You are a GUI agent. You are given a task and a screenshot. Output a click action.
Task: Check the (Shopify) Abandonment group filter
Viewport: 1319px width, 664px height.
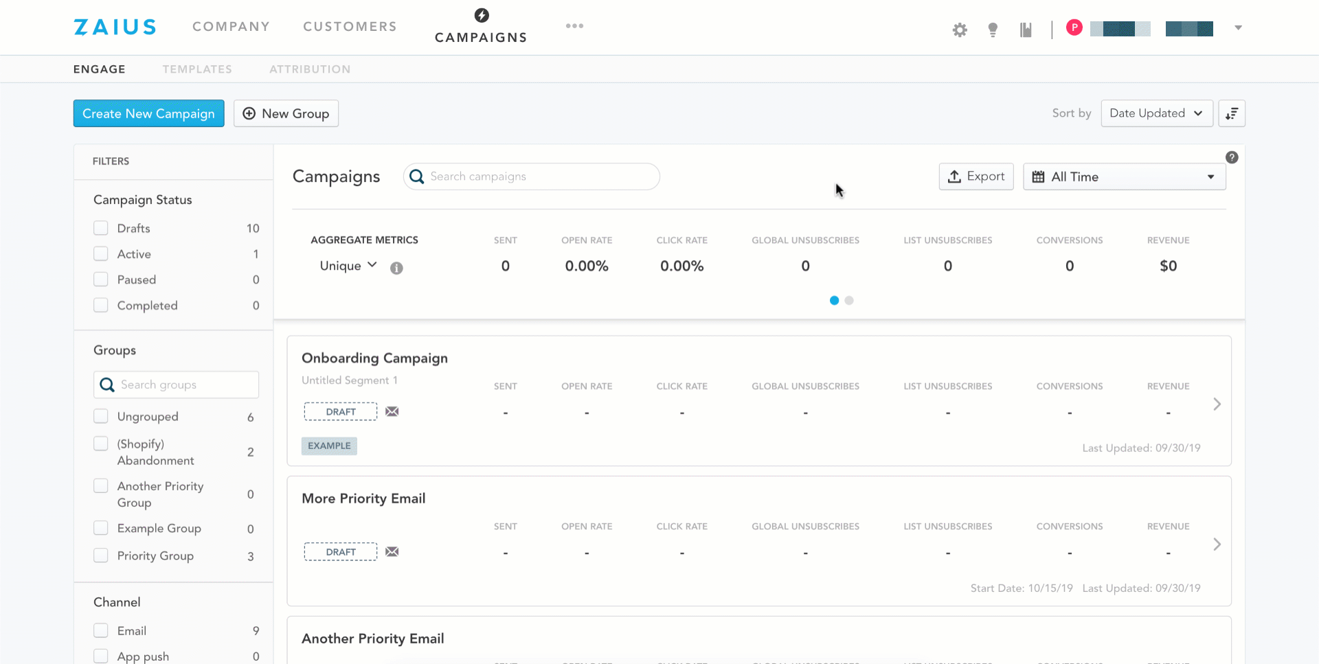[101, 444]
